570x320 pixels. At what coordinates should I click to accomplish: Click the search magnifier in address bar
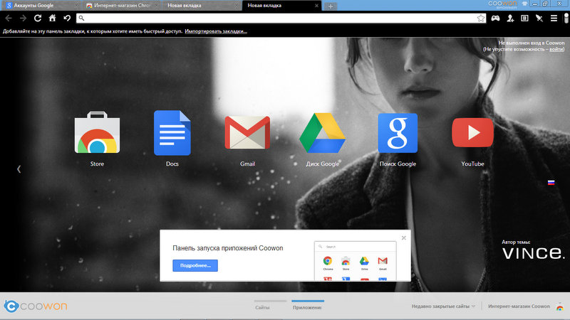[81, 18]
